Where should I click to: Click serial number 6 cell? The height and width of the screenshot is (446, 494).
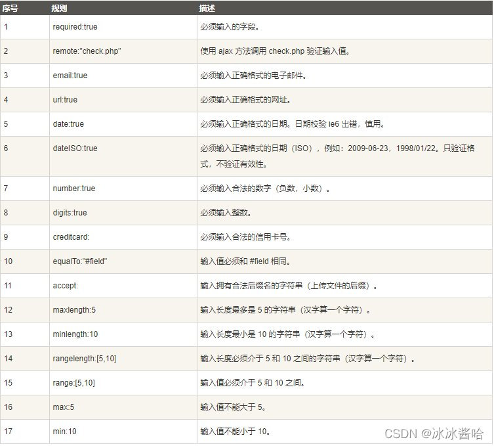(25, 156)
